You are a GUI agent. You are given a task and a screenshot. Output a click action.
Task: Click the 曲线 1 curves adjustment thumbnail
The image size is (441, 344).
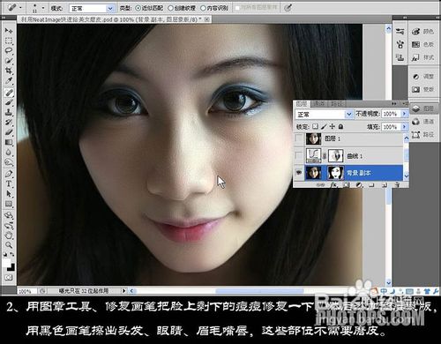pyautogui.click(x=313, y=155)
